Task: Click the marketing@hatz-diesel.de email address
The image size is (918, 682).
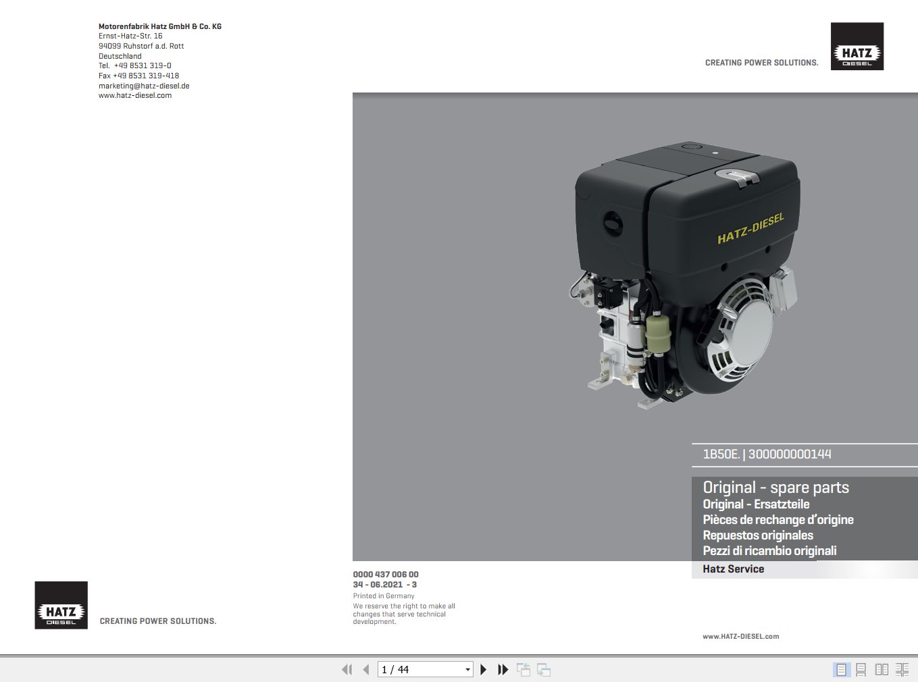Action: click(x=144, y=86)
